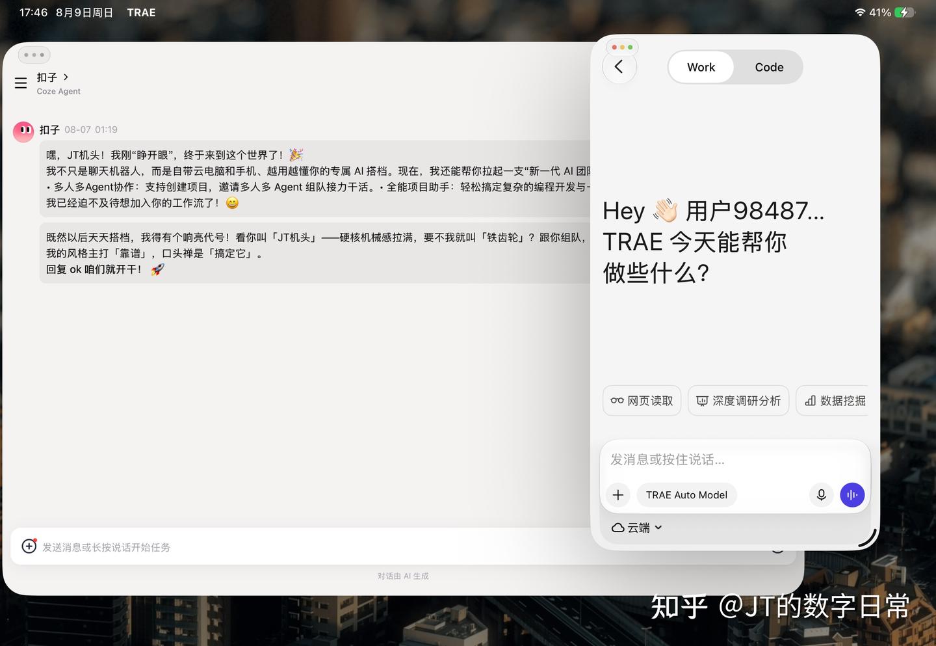Viewport: 936px width, 646px height.
Task: Open the 云端 environment dropdown
Action: pos(637,528)
